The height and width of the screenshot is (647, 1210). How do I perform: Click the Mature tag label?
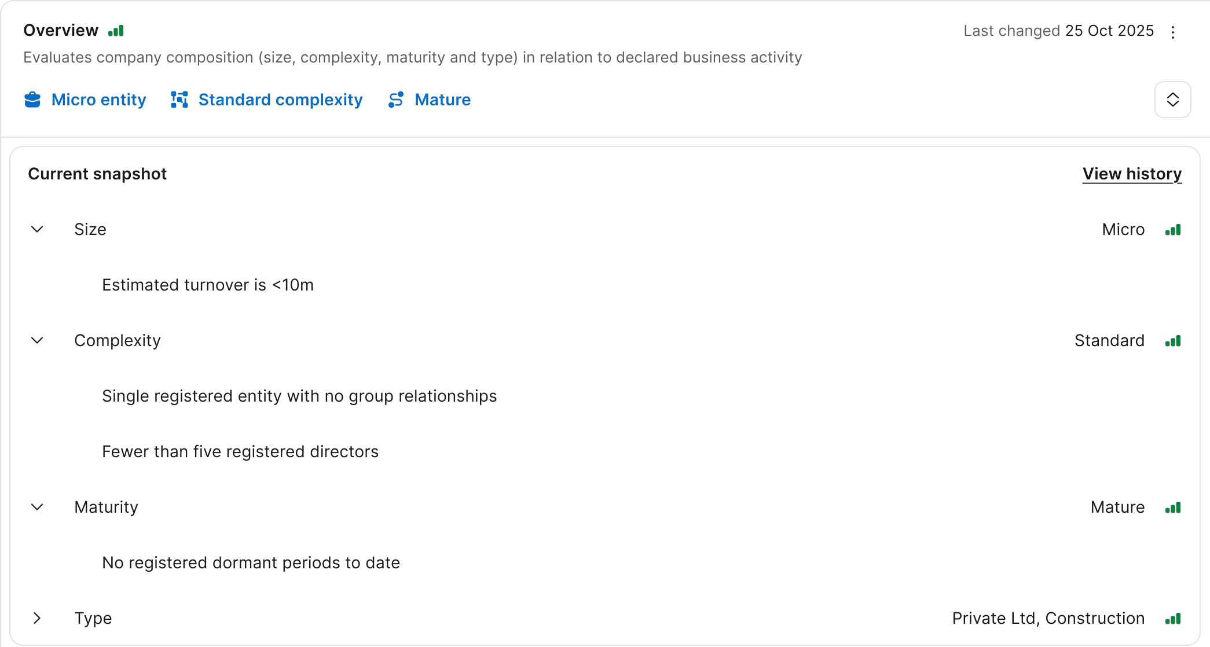tap(442, 100)
